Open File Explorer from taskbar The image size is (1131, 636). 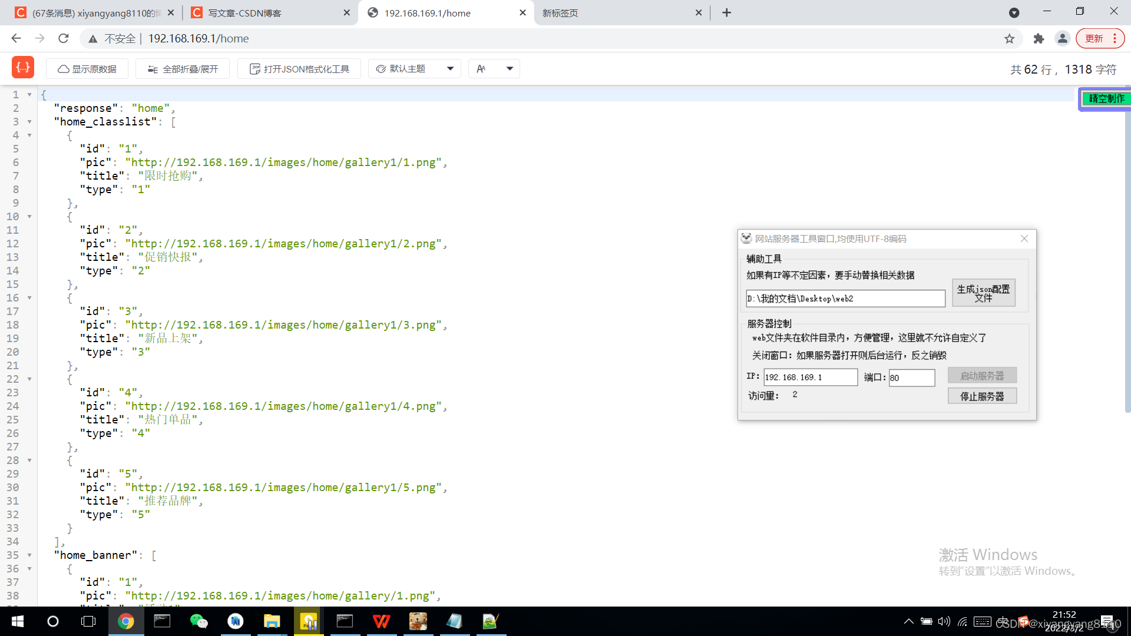(x=272, y=621)
